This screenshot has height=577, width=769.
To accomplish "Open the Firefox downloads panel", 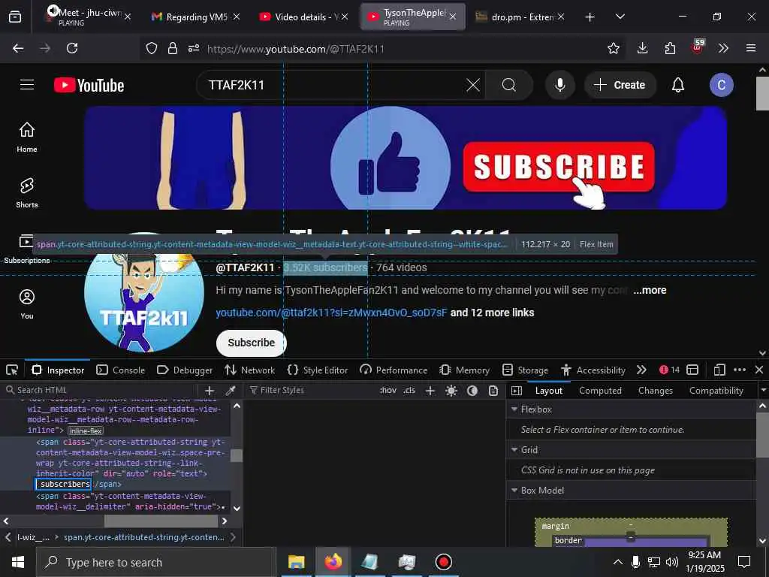I will click(x=643, y=48).
